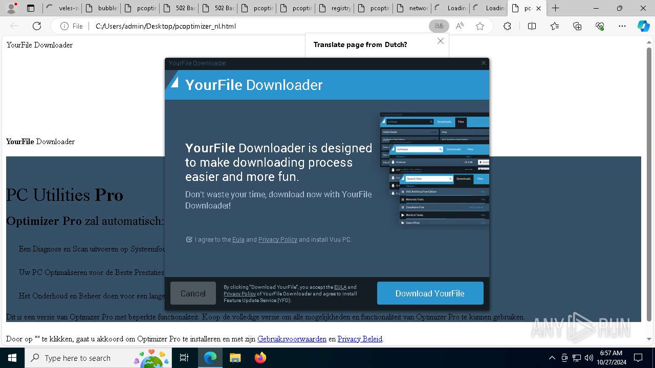Viewport: 655px width, 368px height.
Task: Open Browser essentials heart icon
Action: (600, 26)
